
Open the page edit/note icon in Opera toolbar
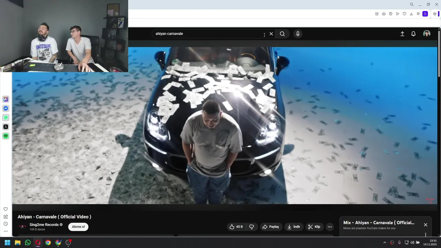(377, 14)
